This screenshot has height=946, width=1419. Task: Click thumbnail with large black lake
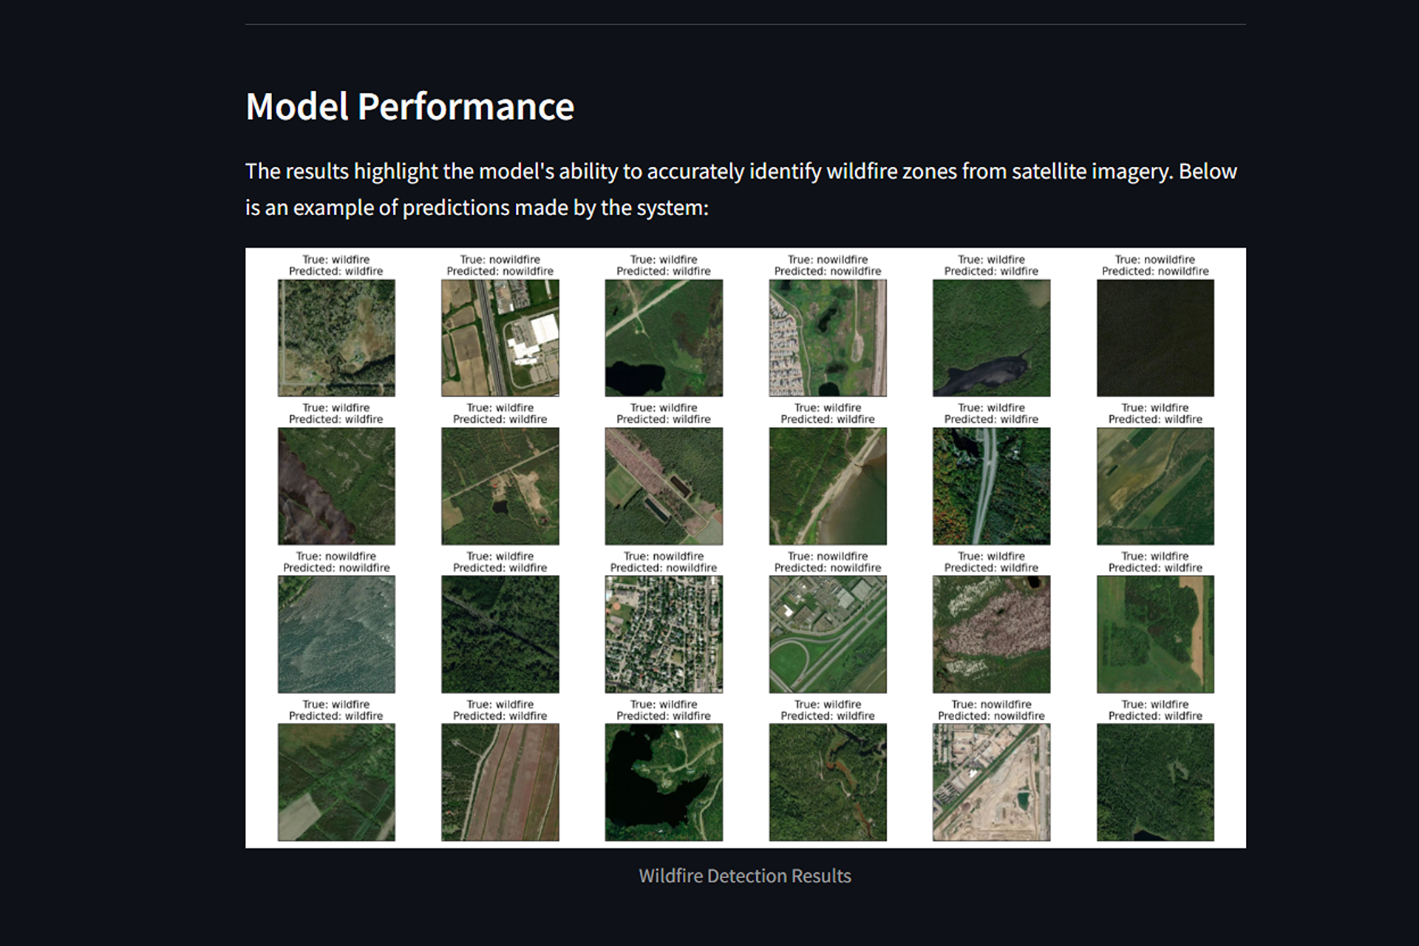(x=664, y=782)
